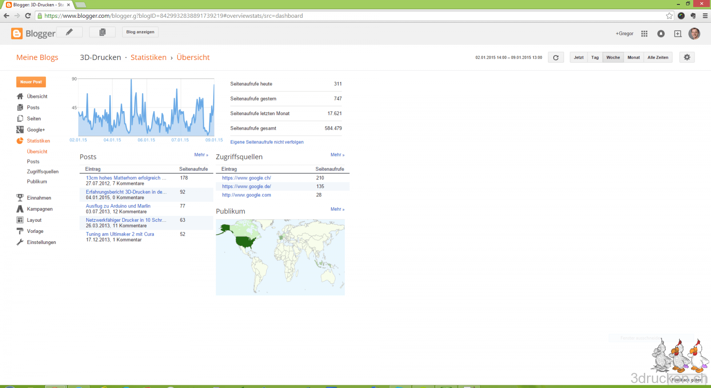Reload the page in browser
This screenshot has height=388, width=711.
(28, 16)
